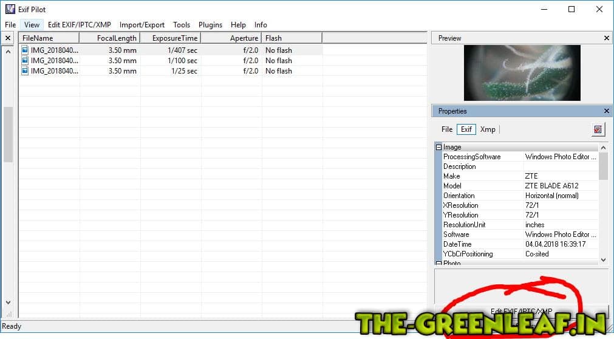Click the red properties options icon

598,129
